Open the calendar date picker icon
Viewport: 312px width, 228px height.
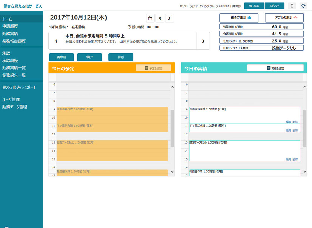click(x=150, y=18)
